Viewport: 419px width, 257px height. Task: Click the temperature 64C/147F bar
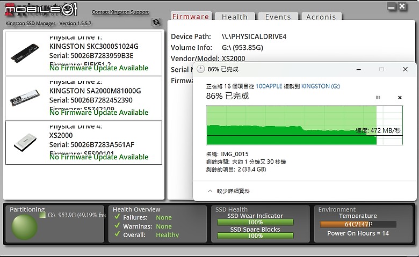click(358, 224)
